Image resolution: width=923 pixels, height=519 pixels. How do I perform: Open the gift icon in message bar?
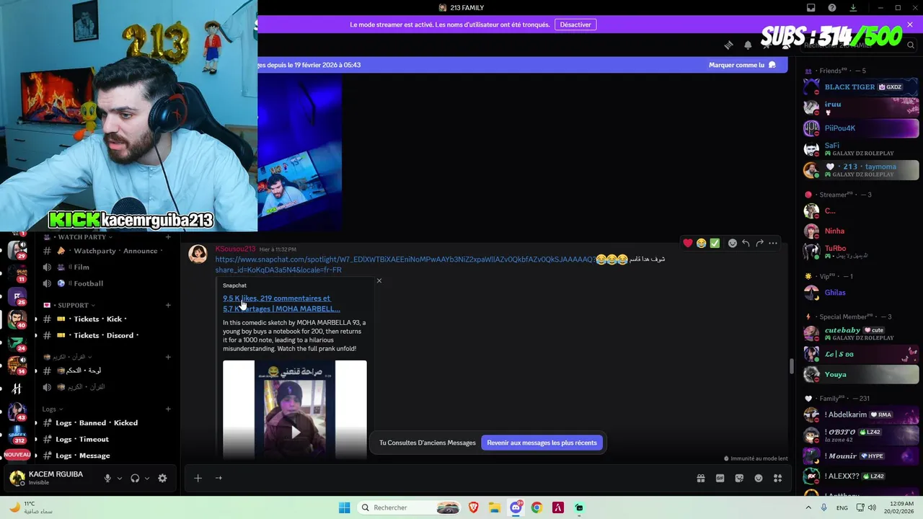pos(700,478)
